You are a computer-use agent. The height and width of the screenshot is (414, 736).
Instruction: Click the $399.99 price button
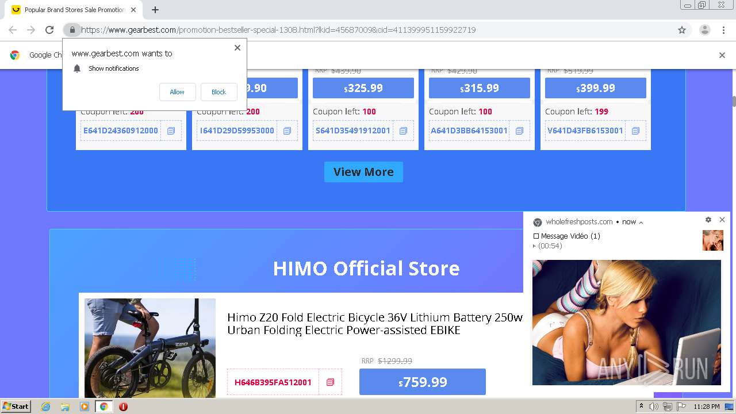(596, 88)
